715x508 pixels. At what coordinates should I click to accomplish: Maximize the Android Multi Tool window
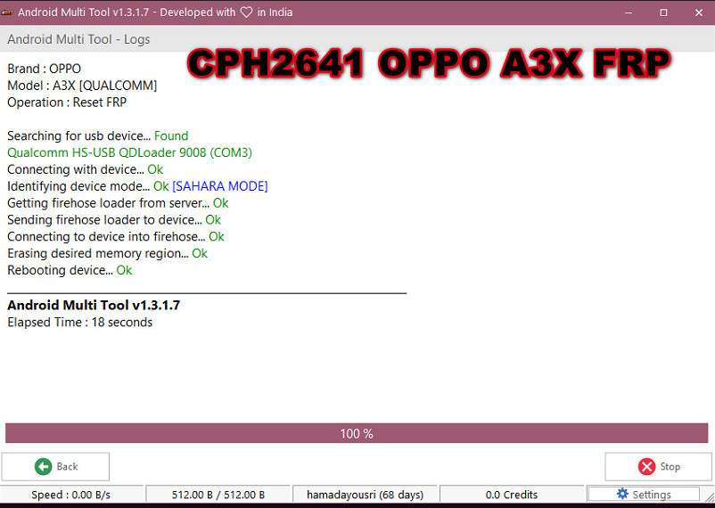pos(663,12)
